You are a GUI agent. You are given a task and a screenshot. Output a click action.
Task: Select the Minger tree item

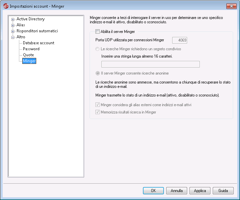pyautogui.click(x=29, y=61)
